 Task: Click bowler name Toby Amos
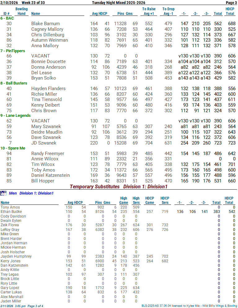coord(43,170)
